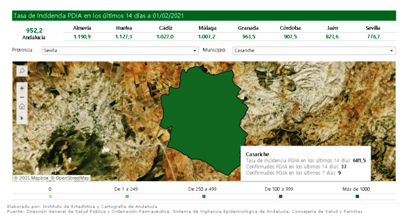
Task: Click the map search magnifier icon
Action: pos(22,71)
